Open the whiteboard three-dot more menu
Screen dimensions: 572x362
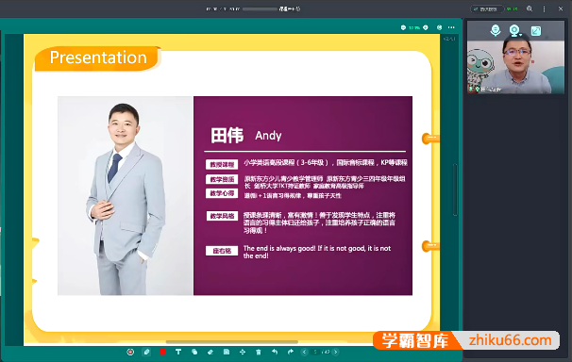[451, 27]
